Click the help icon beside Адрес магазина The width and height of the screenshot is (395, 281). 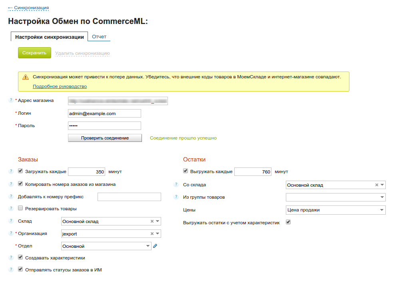coord(11,100)
